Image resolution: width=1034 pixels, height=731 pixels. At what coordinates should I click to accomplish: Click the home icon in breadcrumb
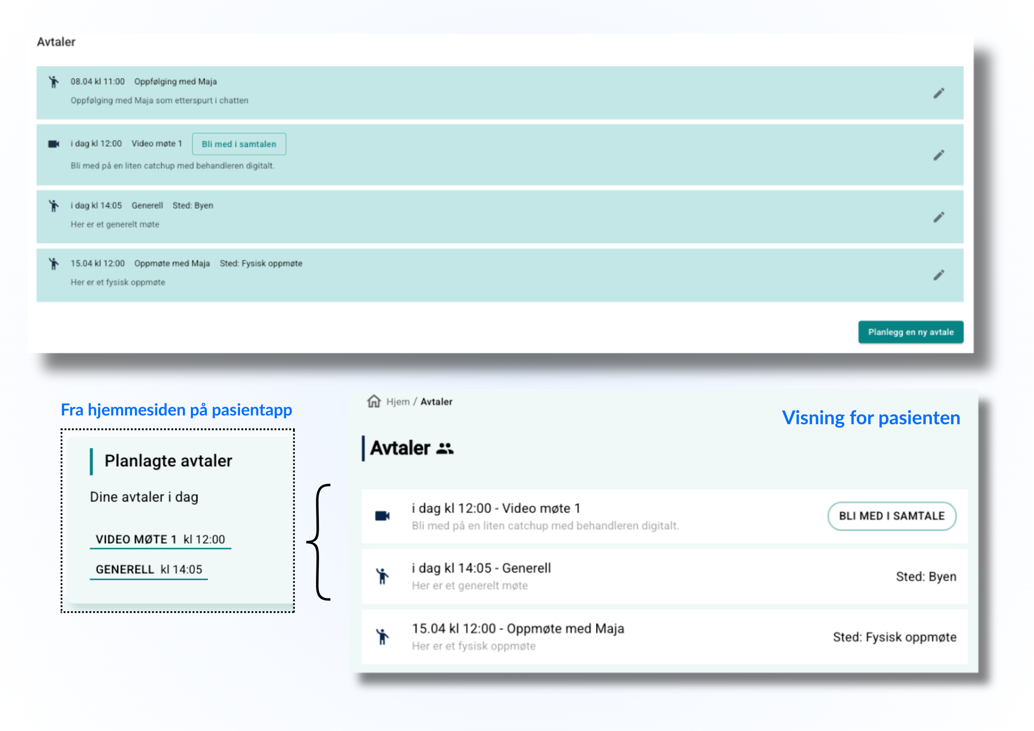pos(374,401)
